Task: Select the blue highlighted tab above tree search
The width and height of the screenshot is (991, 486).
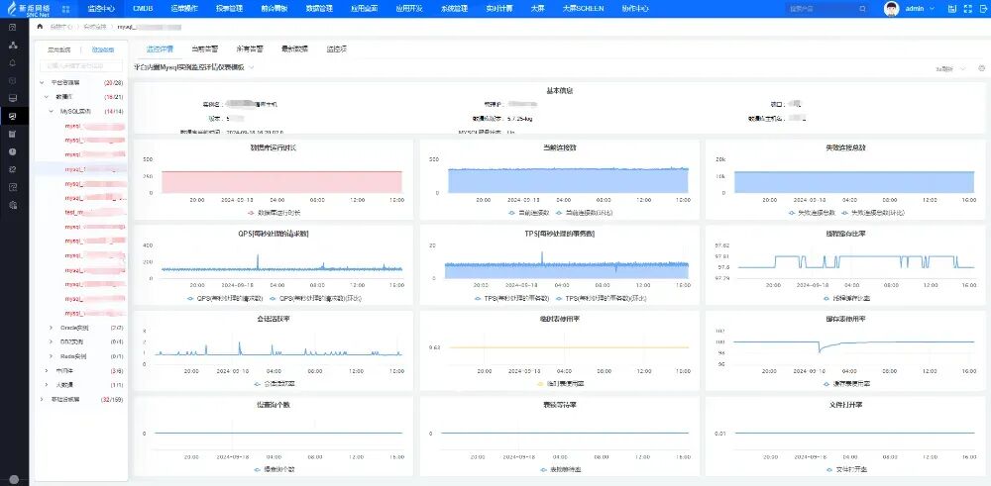Action: tap(102, 49)
